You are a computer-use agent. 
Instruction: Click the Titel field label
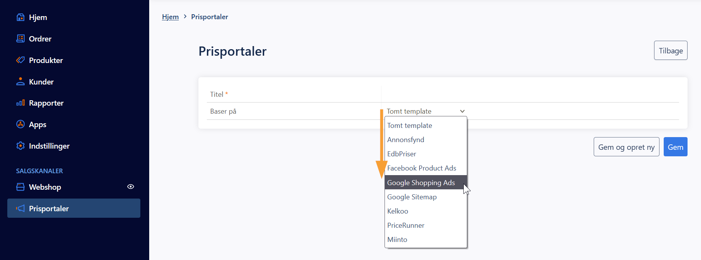click(x=219, y=94)
